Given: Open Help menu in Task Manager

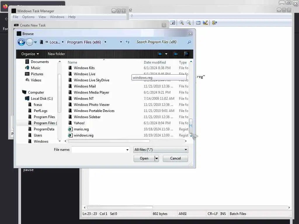Looking at the screenshot, I should (x=72, y=17).
